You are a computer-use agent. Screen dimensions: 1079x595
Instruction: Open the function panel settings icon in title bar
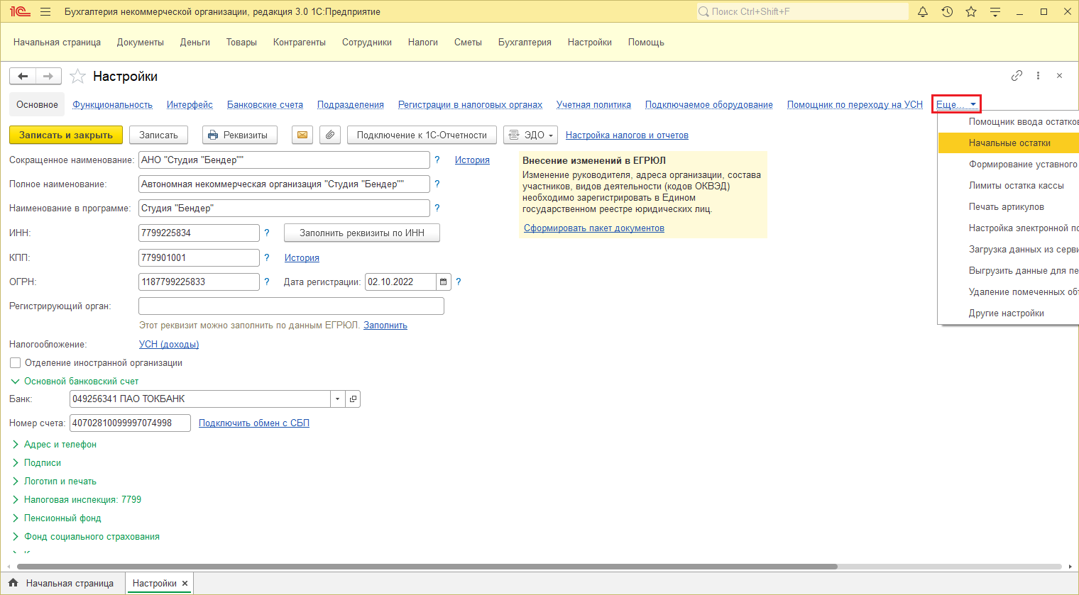(x=995, y=12)
